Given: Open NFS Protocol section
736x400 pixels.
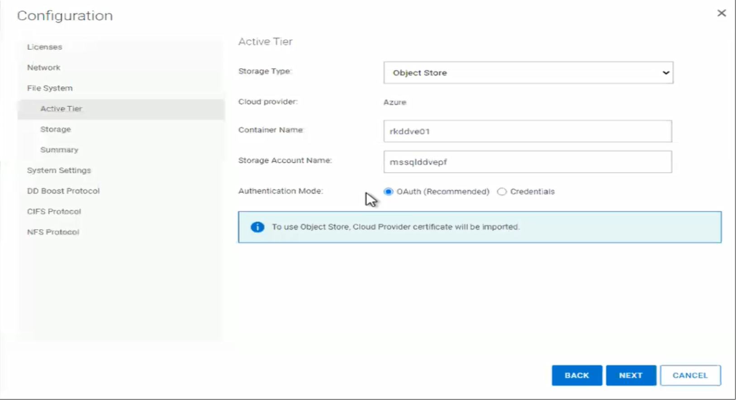Looking at the screenshot, I should (x=53, y=232).
